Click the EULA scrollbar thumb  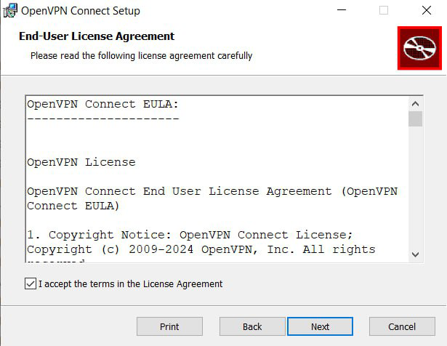[415, 119]
